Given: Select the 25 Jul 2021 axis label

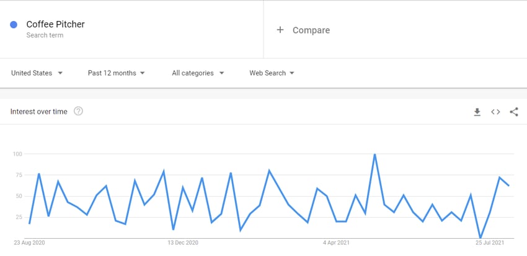Looking at the screenshot, I should pos(490,242).
